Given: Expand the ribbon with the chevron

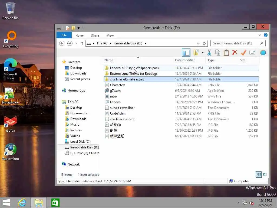Looking at the screenshot, I should coord(259,35).
